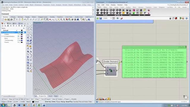The image size is (190, 107).
Task: Expand the Input group dropdown in Grasshopper ribbon
Action: point(138,15)
